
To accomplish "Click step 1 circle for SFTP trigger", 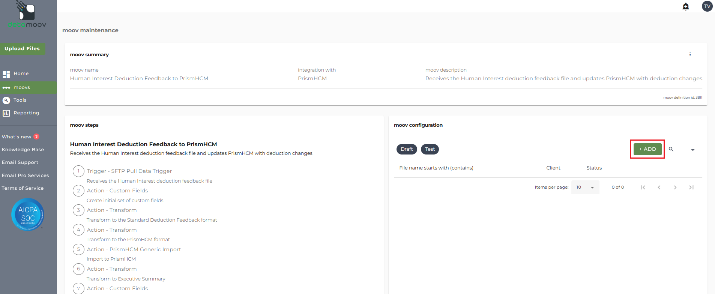I will (78, 171).
